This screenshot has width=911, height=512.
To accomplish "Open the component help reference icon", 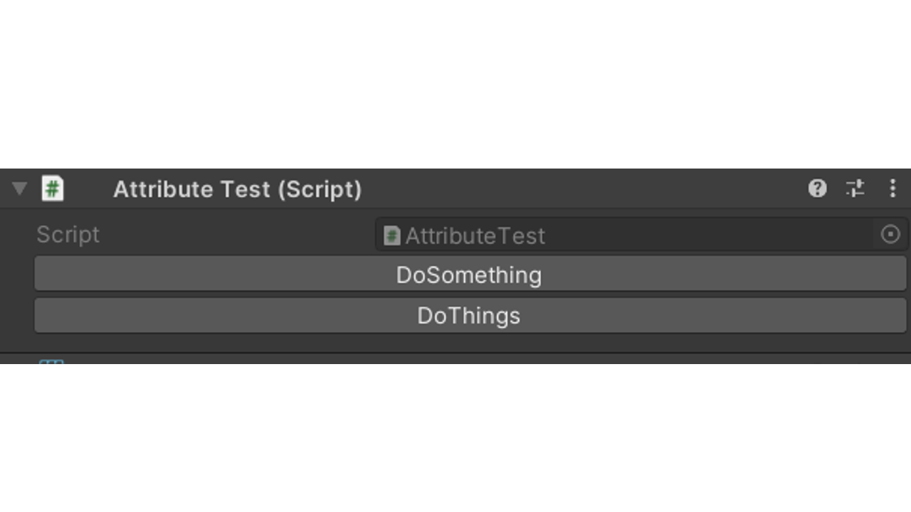I will pos(817,188).
